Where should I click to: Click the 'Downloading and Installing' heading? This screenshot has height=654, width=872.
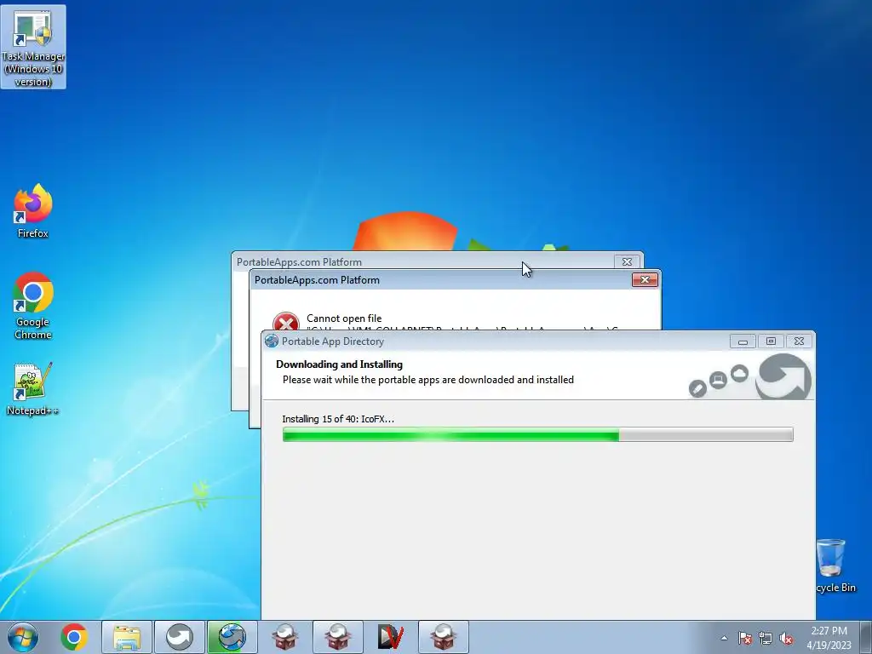339,364
